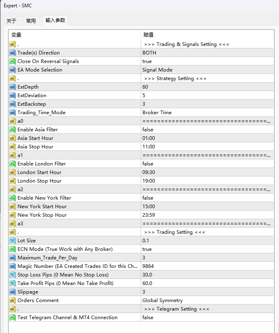Click the boolean icon beside Test Telegram Channel
The width and height of the screenshot is (279, 333).
click(x=13, y=318)
